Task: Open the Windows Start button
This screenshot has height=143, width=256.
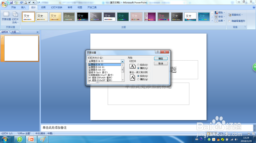Action: [x=5, y=139]
